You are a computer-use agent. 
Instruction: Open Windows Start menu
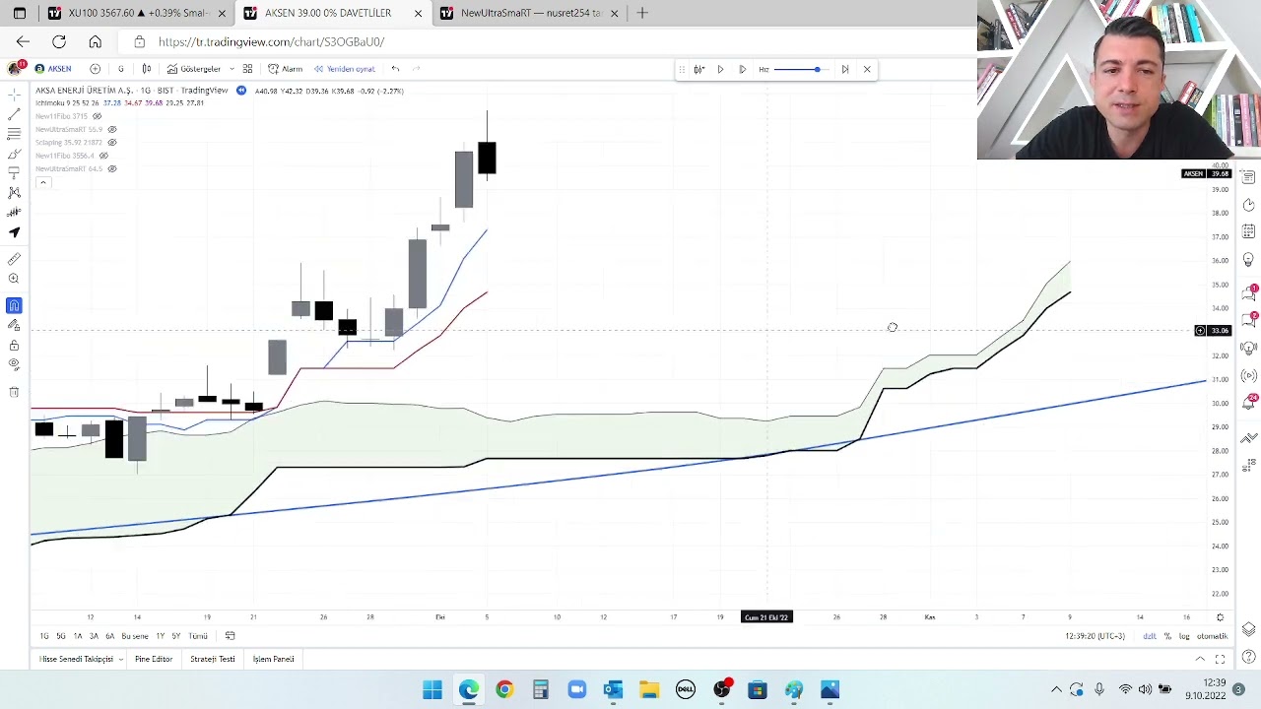coord(432,689)
